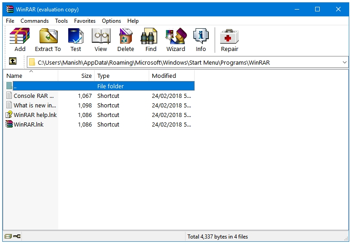Launch the Wizard tool
Screen dimensions: 352x244
click(x=176, y=40)
